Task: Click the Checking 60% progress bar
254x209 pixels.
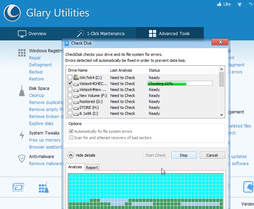Action: 180,84
